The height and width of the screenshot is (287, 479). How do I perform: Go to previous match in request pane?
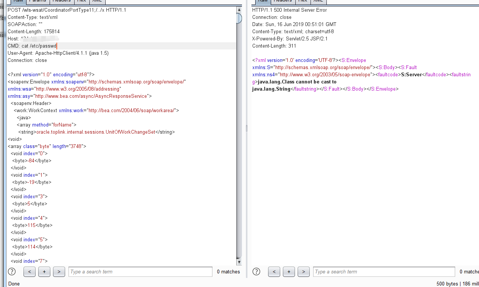pyautogui.click(x=30, y=272)
